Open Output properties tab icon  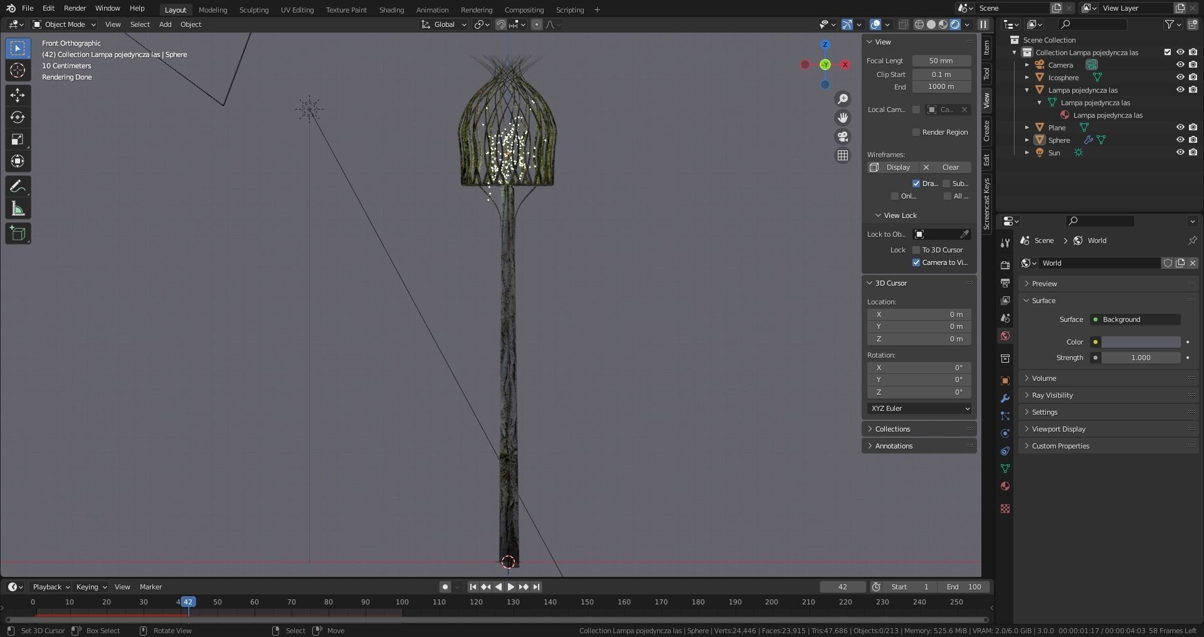tap(1005, 283)
